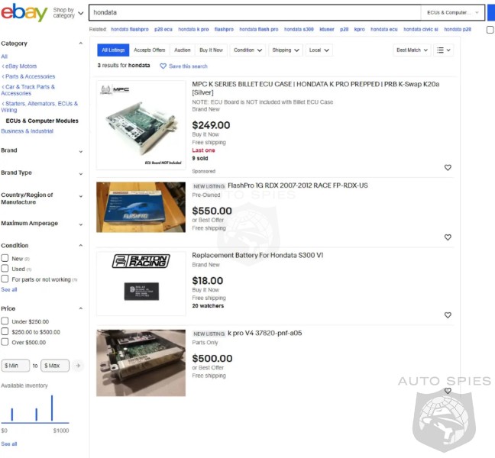
Task: Expand Country/Region of Manufacture section
Action: click(x=81, y=196)
